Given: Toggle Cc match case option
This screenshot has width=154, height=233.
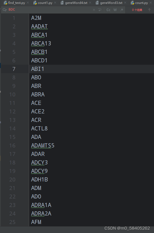Looking at the screenshot, I should [108, 10].
